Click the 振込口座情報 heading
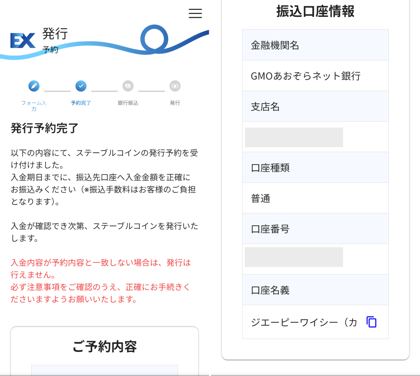Screen dimensions: 420x376 click(x=315, y=12)
